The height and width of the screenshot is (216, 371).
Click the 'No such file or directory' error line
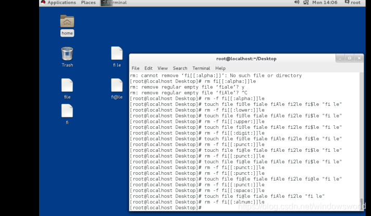pos(216,76)
